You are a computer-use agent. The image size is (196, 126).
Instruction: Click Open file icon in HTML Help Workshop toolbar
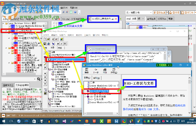pyautogui.click(x=48, y=39)
